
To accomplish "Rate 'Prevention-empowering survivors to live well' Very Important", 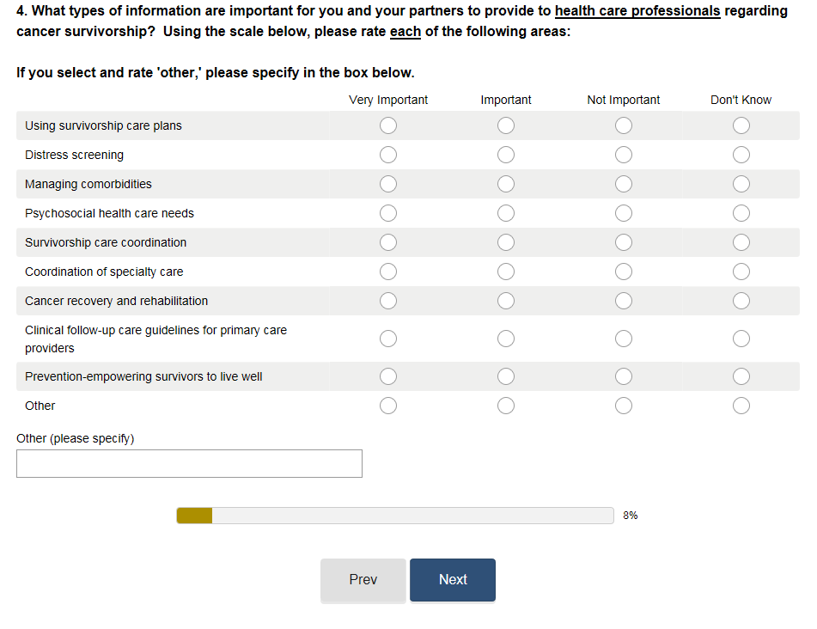I will tap(388, 377).
